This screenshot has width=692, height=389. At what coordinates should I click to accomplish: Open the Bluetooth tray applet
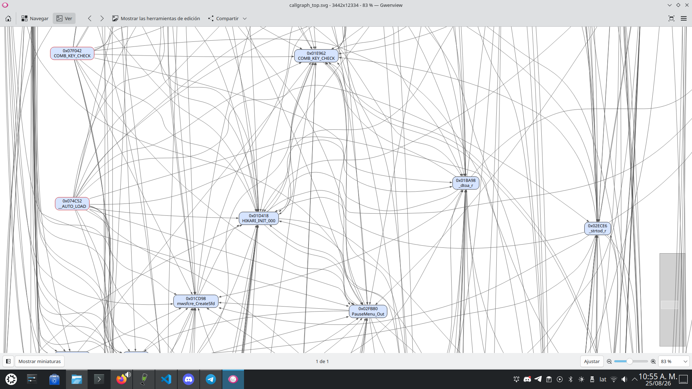pyautogui.click(x=571, y=379)
